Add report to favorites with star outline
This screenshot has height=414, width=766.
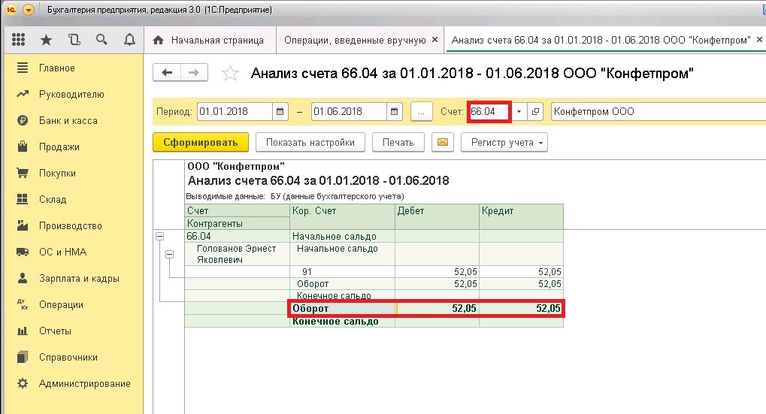pos(230,73)
